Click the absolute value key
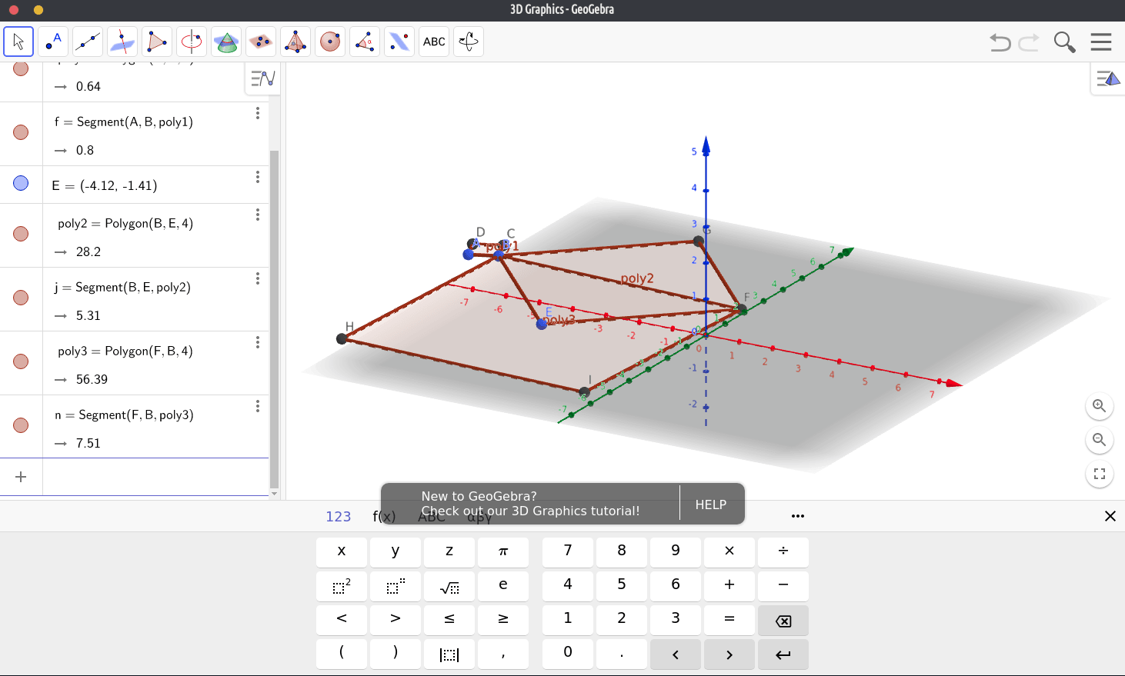Screen dimensions: 1125x676 (449, 654)
